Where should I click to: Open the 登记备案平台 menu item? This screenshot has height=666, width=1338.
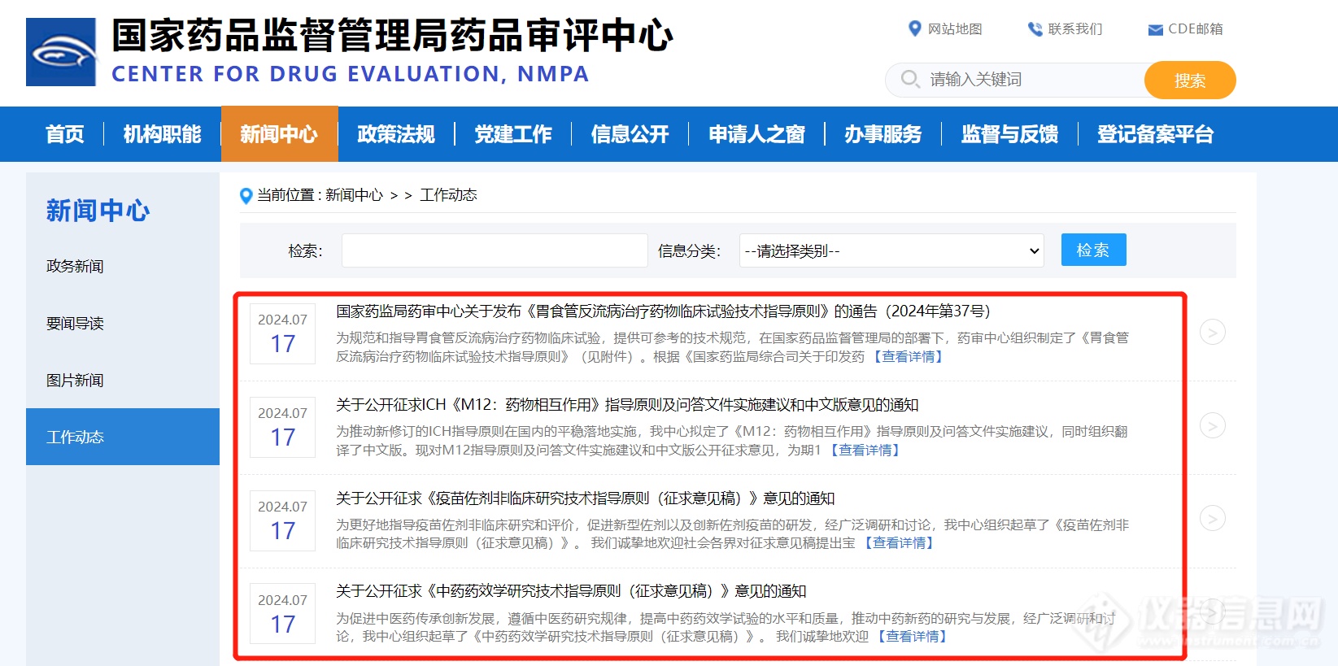(1156, 134)
